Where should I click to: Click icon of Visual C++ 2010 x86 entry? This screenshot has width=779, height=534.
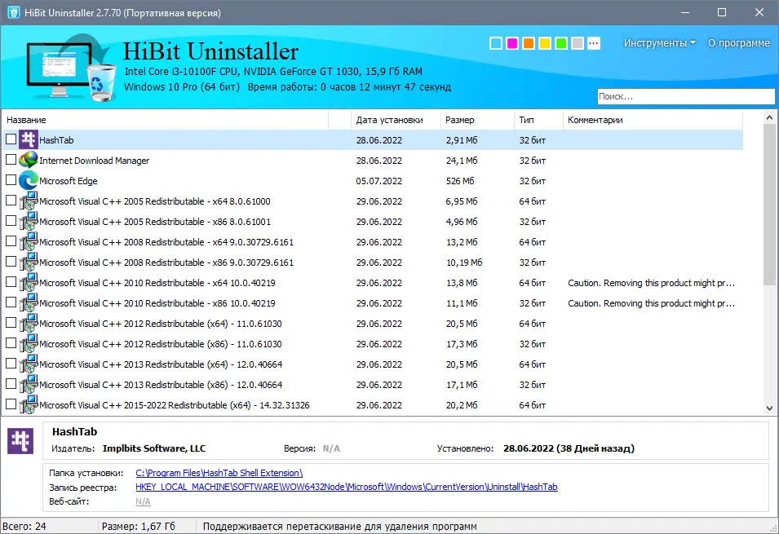coord(29,302)
